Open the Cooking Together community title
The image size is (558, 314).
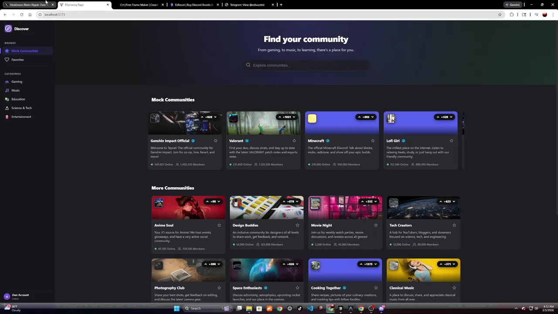click(x=326, y=288)
